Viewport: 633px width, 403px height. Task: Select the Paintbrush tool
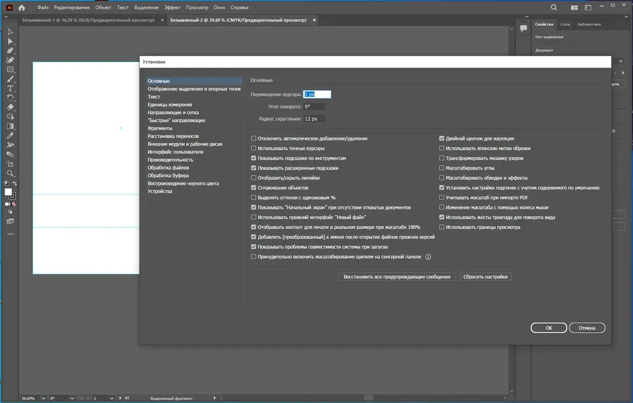(11, 79)
